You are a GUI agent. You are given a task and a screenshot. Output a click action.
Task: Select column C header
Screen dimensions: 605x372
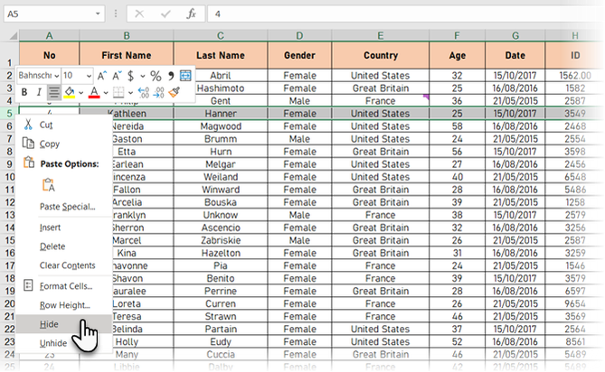click(x=221, y=36)
